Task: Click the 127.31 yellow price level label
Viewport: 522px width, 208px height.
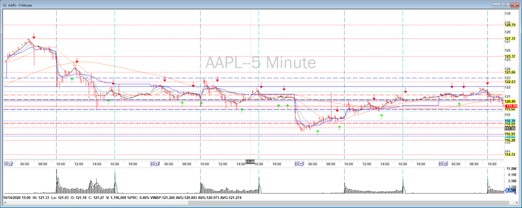Action: click(x=510, y=38)
